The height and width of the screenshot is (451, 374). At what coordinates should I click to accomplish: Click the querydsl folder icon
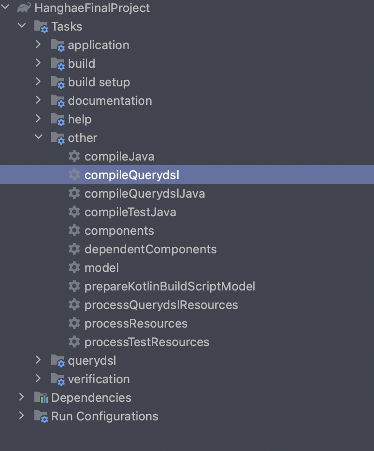58,361
